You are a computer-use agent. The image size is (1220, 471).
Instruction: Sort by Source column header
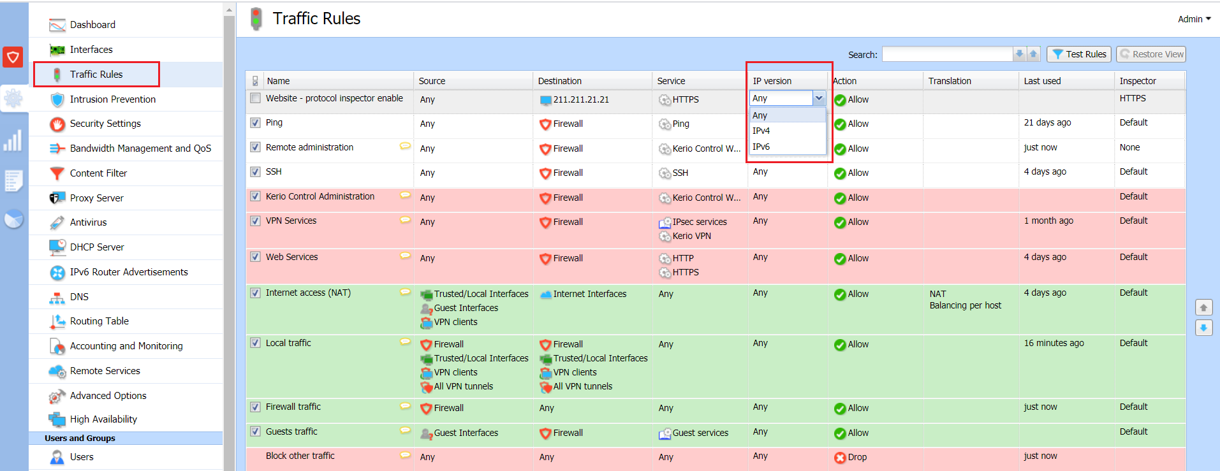pyautogui.click(x=473, y=81)
